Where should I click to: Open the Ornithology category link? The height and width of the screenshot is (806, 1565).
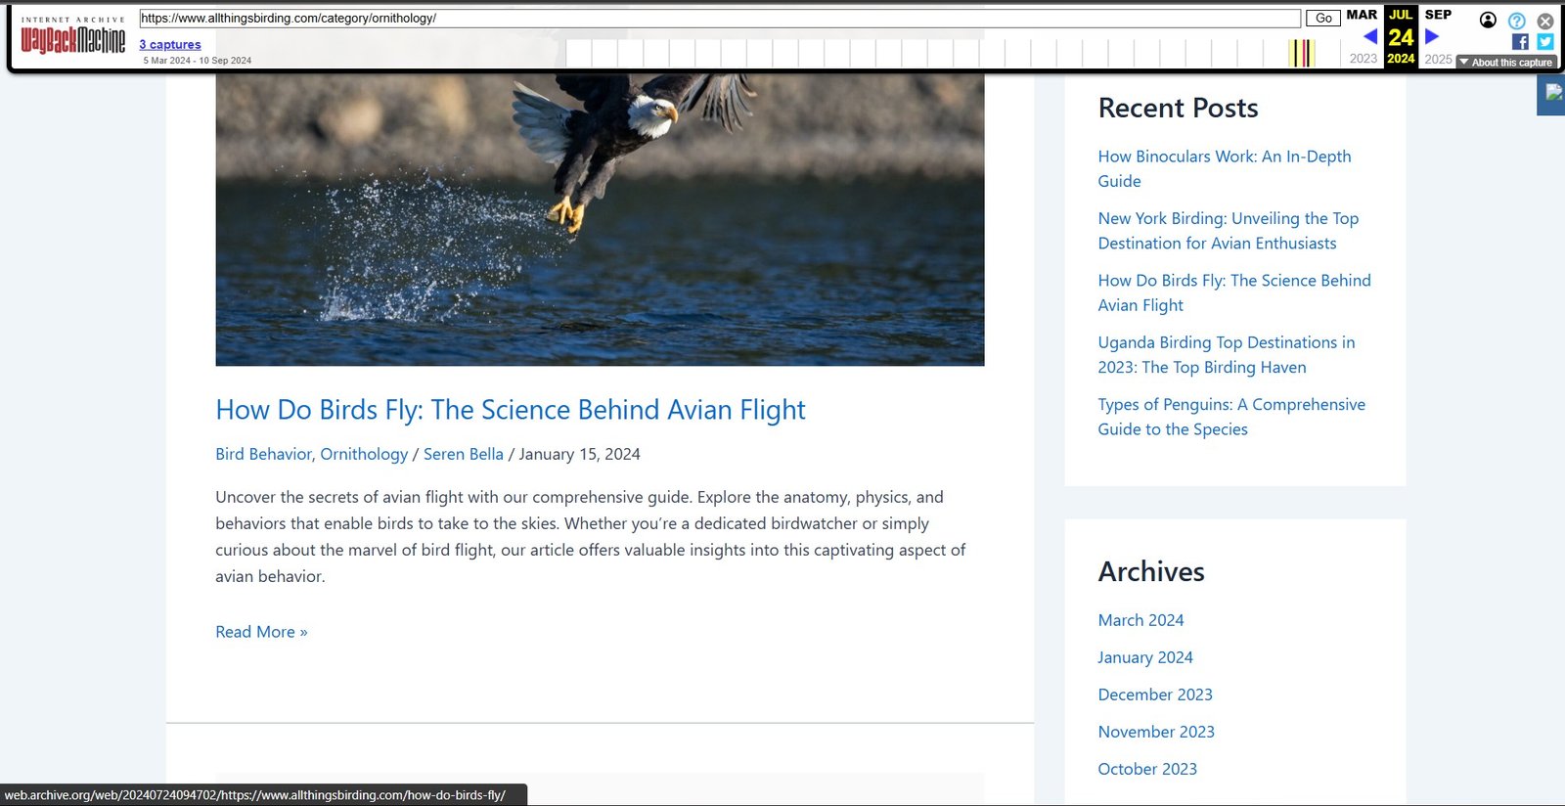click(x=364, y=454)
